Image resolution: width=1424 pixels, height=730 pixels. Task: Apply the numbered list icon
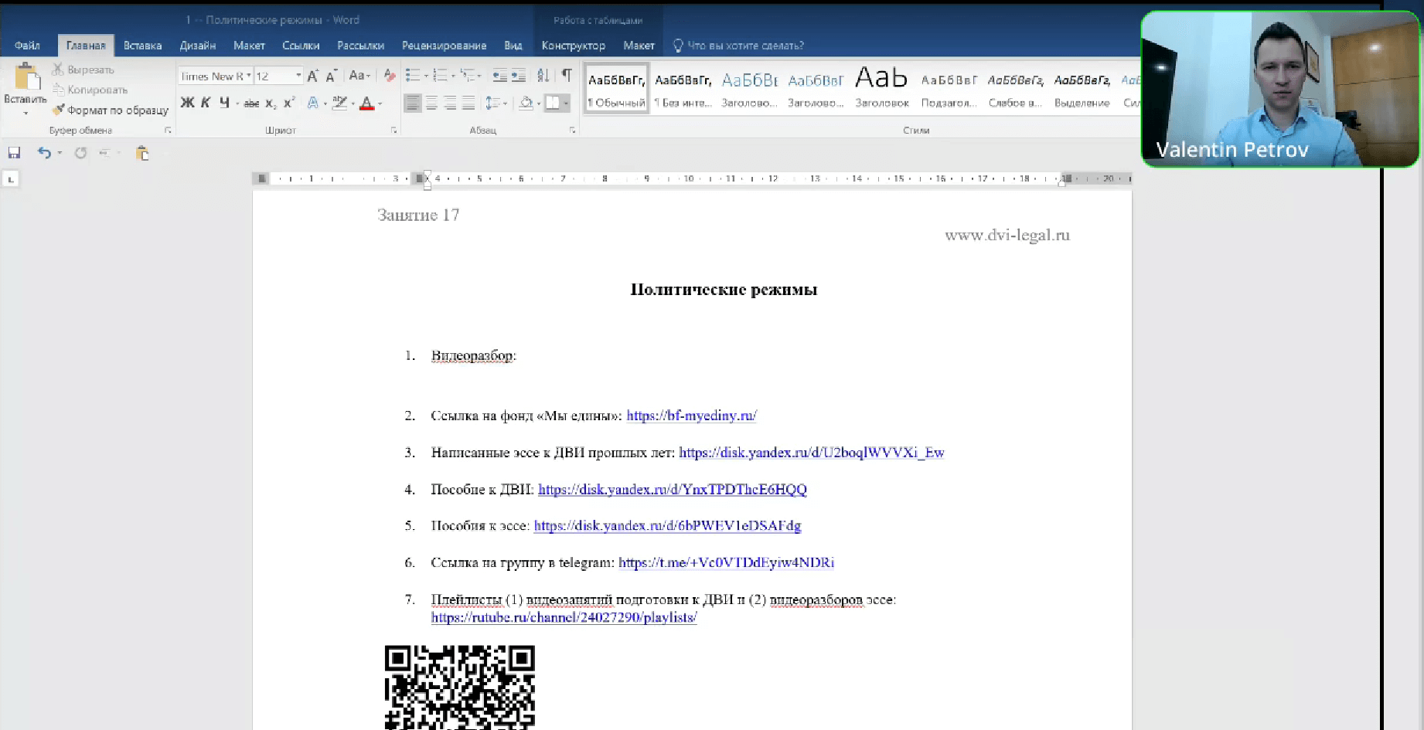pos(441,76)
